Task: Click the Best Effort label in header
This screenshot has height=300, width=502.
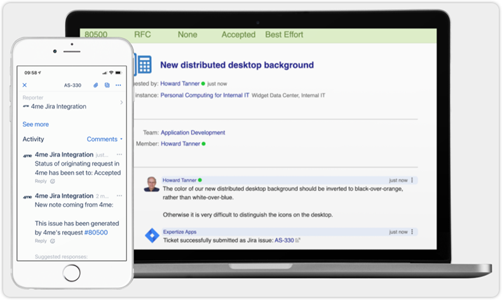Action: [284, 34]
